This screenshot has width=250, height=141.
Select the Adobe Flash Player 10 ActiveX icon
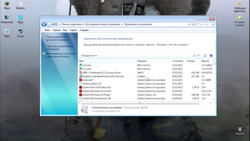click(x=81, y=91)
